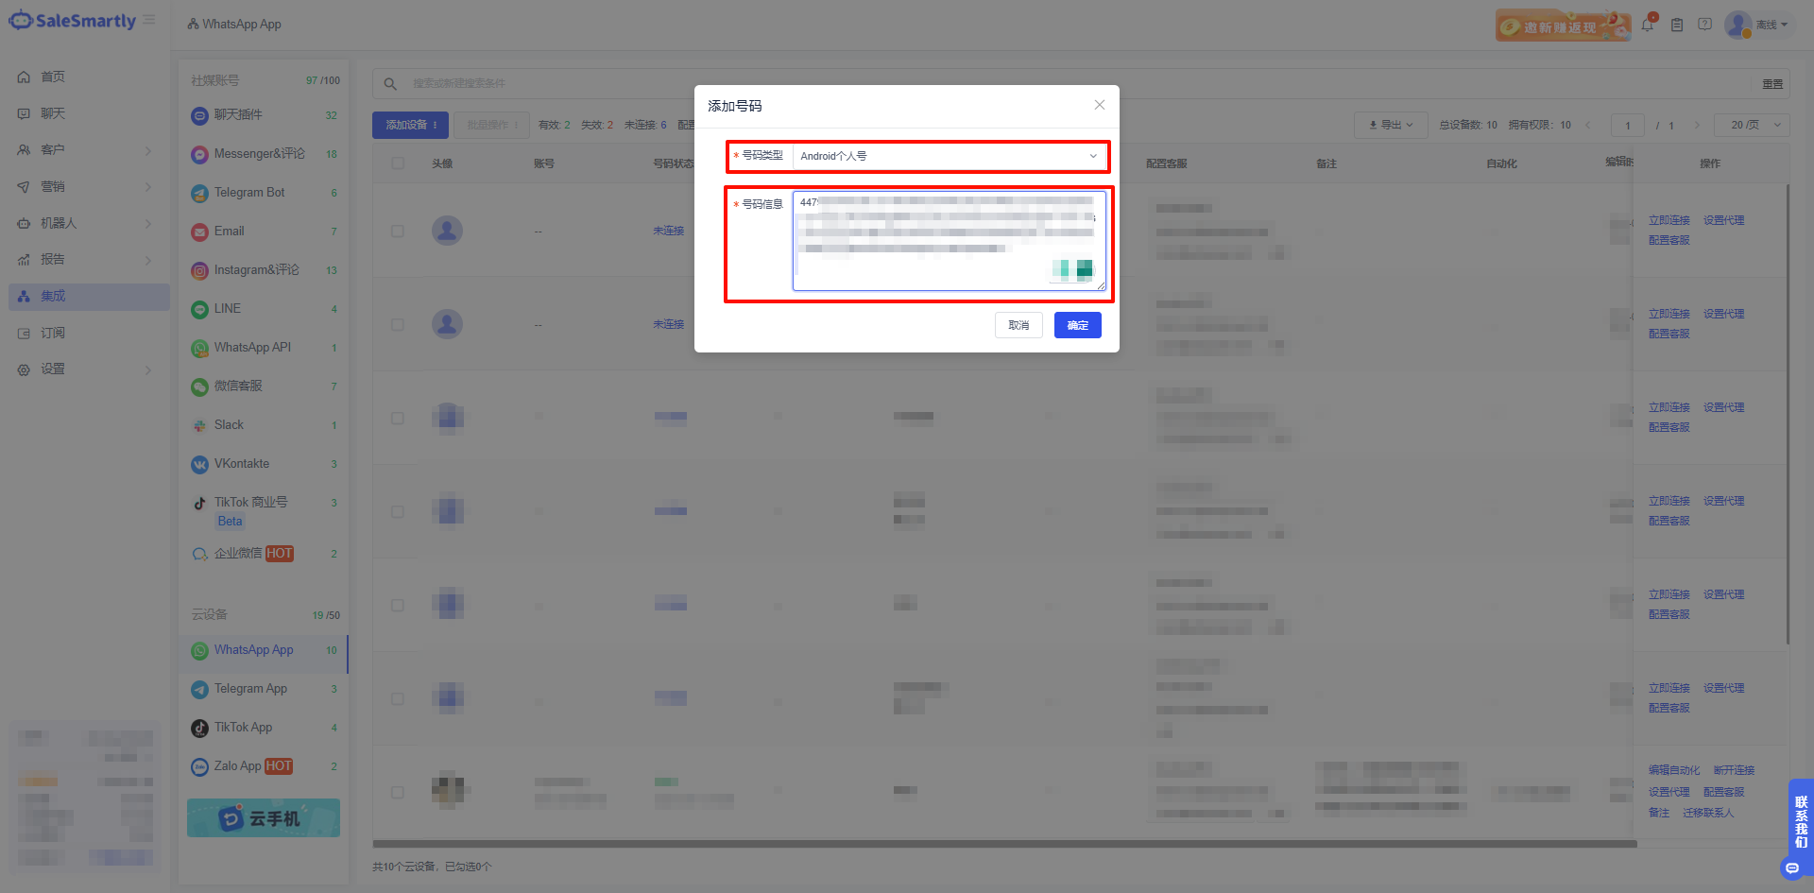The width and height of the screenshot is (1814, 893).
Task: Close the 添加号码 dialog
Action: [1100, 105]
